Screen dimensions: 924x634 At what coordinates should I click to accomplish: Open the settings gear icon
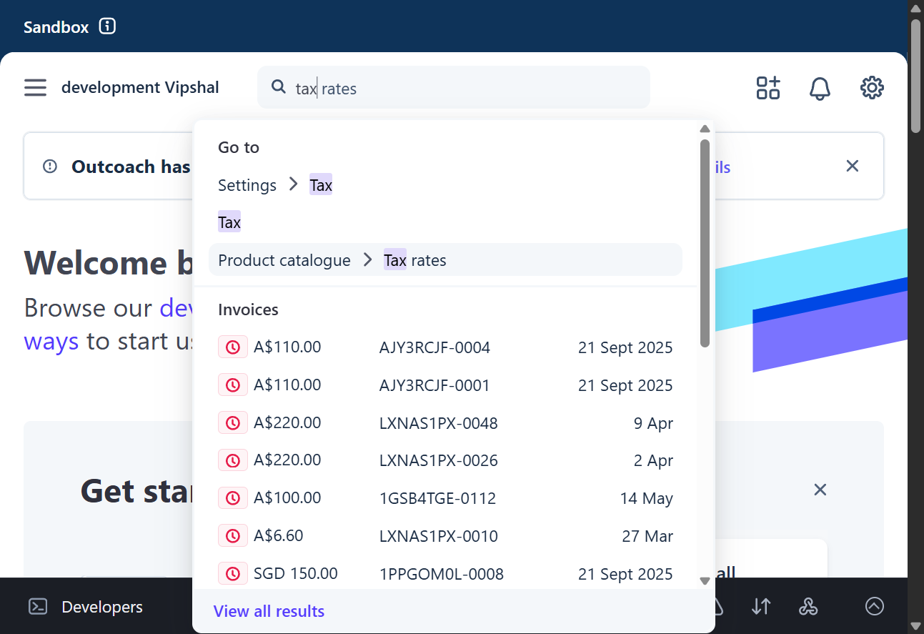coord(872,88)
